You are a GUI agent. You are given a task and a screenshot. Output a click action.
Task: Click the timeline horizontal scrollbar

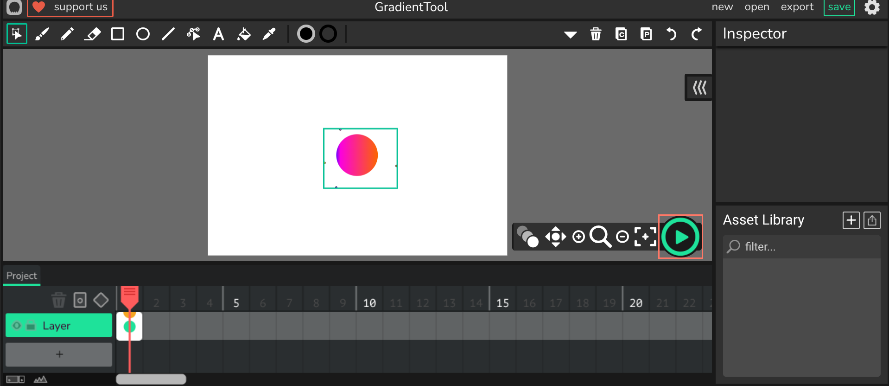click(x=151, y=380)
